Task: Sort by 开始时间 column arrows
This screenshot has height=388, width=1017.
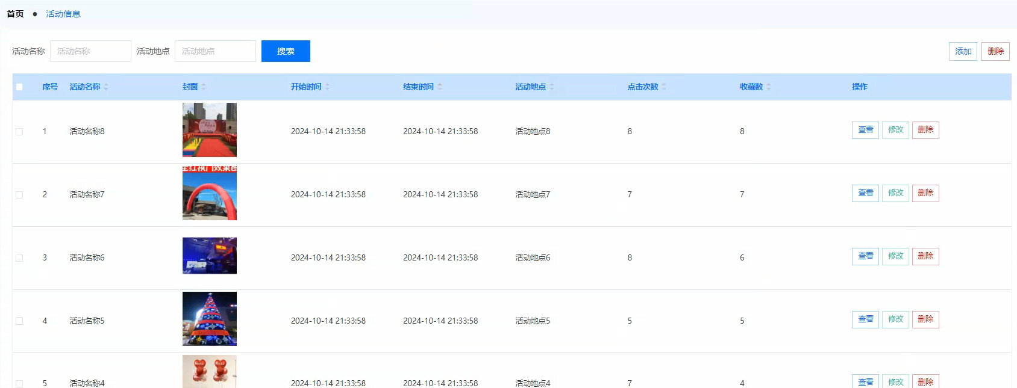Action: click(x=327, y=87)
